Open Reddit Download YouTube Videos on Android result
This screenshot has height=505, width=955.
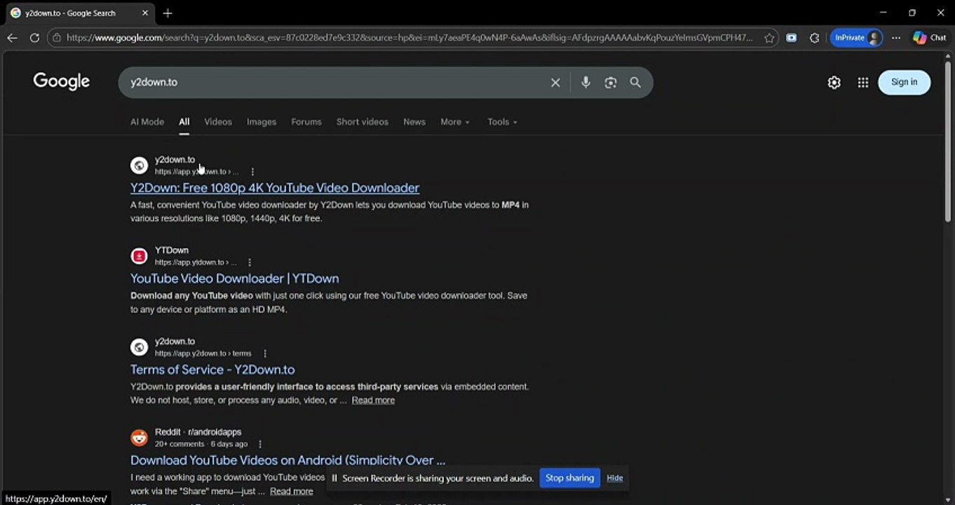(287, 460)
